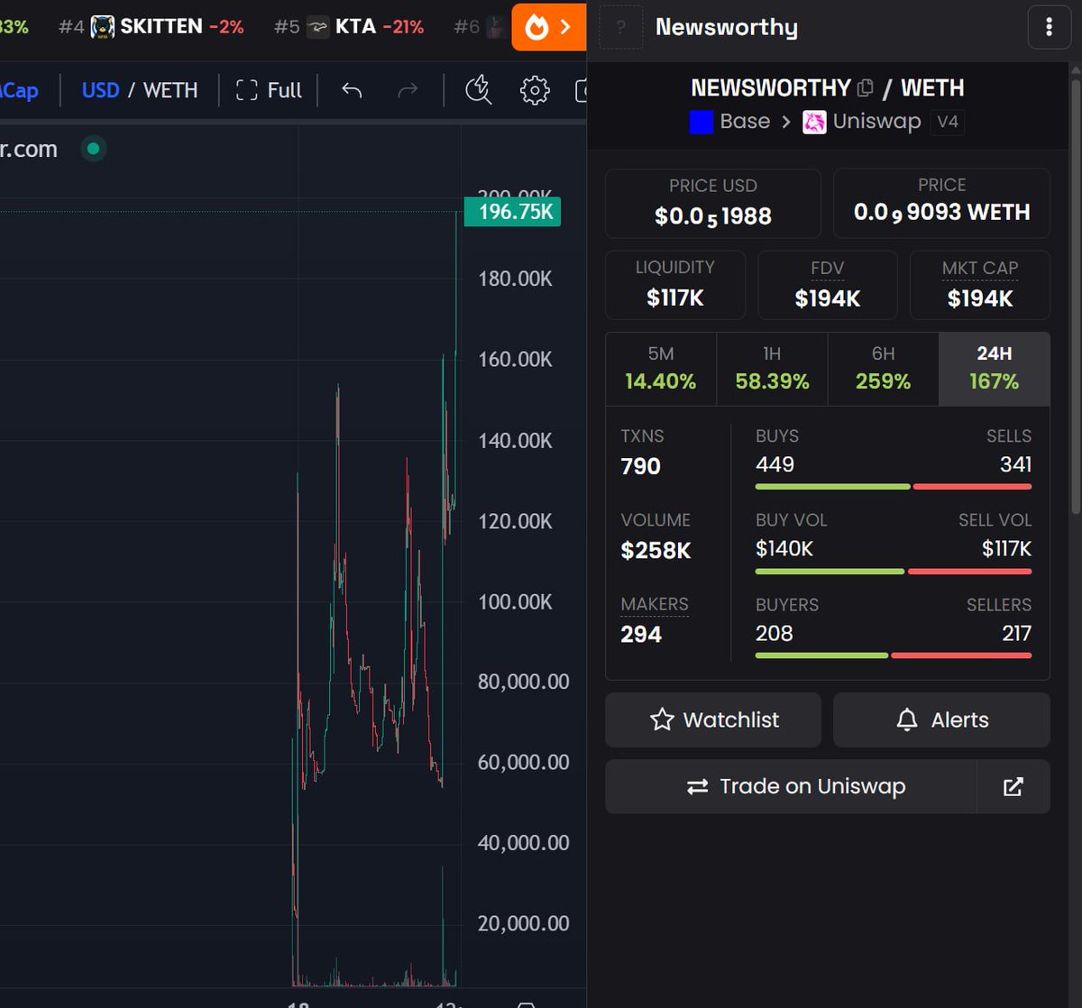This screenshot has height=1008, width=1082.
Task: Copy the NEWSWORTHY token address
Action: click(866, 88)
